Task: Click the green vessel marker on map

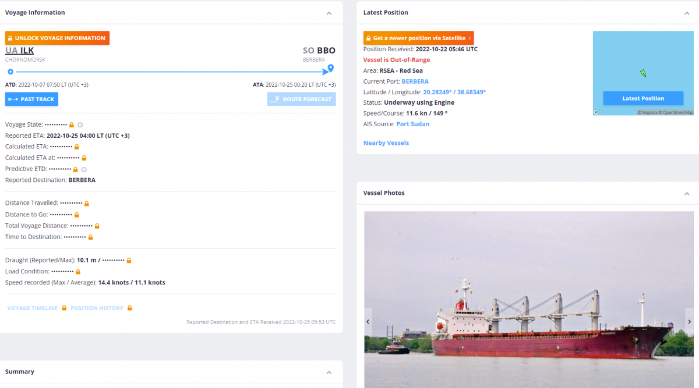Action: click(x=642, y=73)
